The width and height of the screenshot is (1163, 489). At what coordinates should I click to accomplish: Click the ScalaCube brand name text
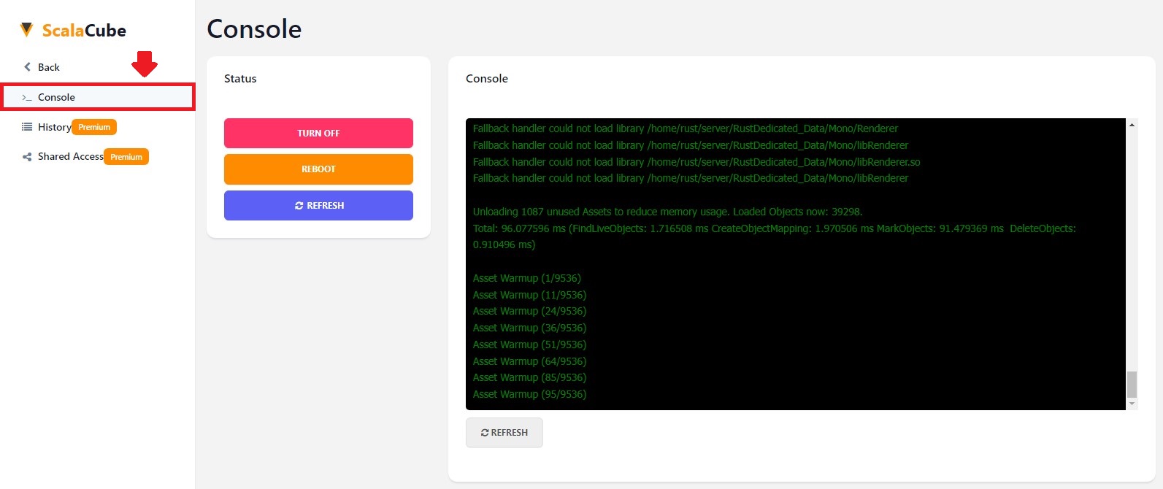pyautogui.click(x=84, y=31)
